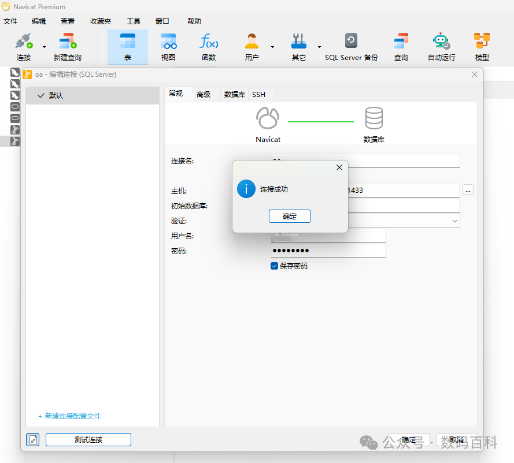This screenshot has width=514, height=463.
Task: Expand the 其它 dropdown arrow
Action: click(319, 47)
